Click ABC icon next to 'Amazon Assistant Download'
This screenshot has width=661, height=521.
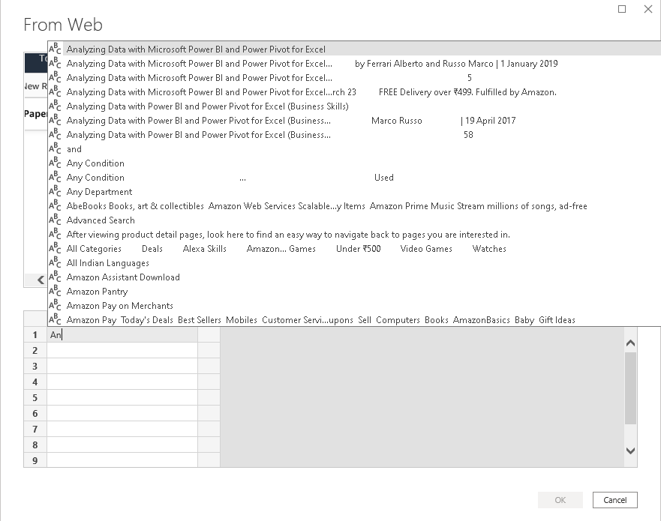pos(55,277)
